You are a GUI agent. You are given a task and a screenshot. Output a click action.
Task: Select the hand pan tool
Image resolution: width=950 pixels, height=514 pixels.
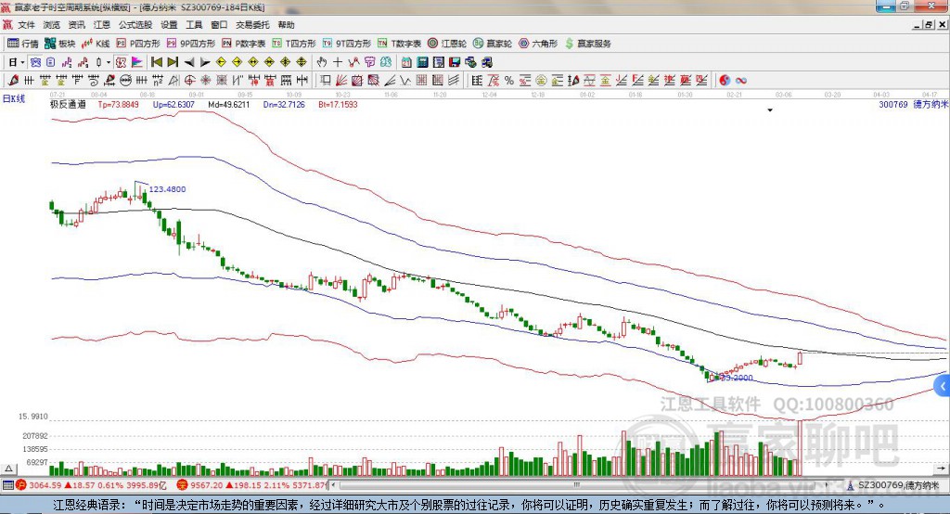pyautogui.click(x=322, y=62)
